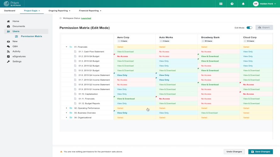The width and height of the screenshot is (280, 157).
Task: Click the Broadway Bank 55 Users badge
Action: pos(207,41)
